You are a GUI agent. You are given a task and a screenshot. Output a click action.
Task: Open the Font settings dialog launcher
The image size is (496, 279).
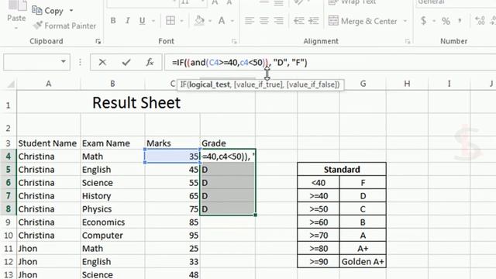coord(234,41)
